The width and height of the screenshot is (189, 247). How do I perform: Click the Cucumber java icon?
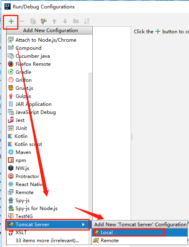(11, 56)
